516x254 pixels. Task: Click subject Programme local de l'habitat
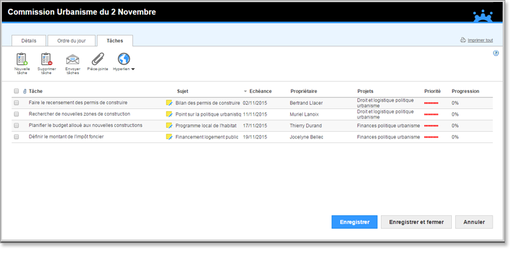pyautogui.click(x=206, y=126)
